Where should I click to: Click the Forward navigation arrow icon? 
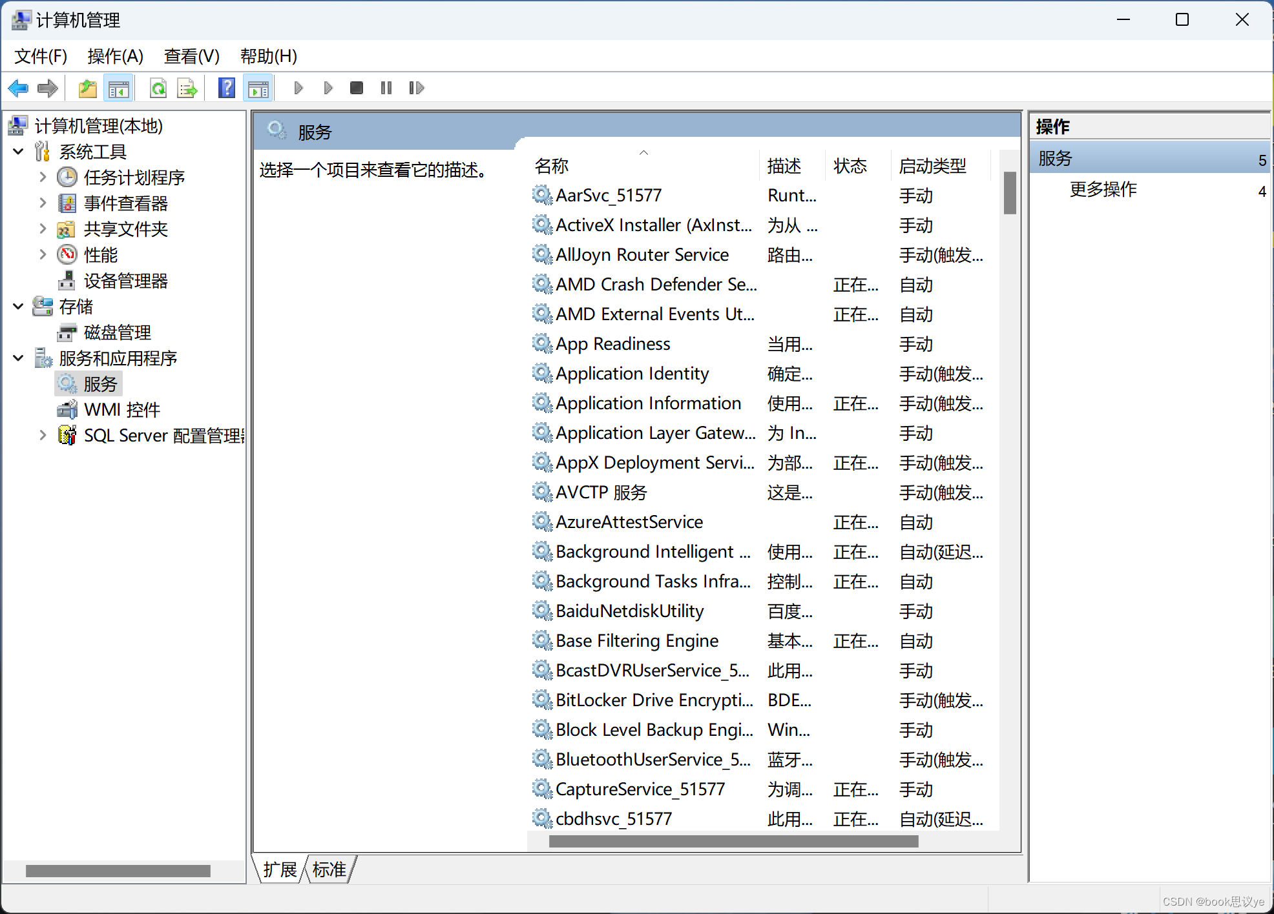pos(48,88)
